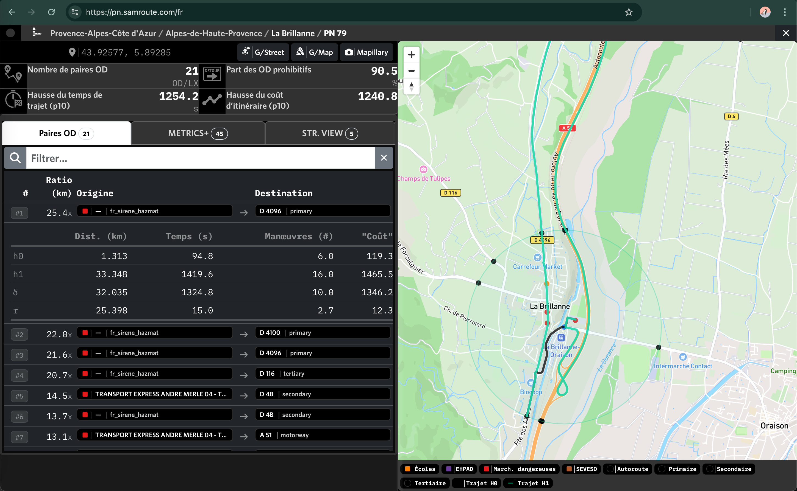Image resolution: width=797 pixels, height=491 pixels.
Task: Open the browser profile avatar
Action: pos(765,12)
